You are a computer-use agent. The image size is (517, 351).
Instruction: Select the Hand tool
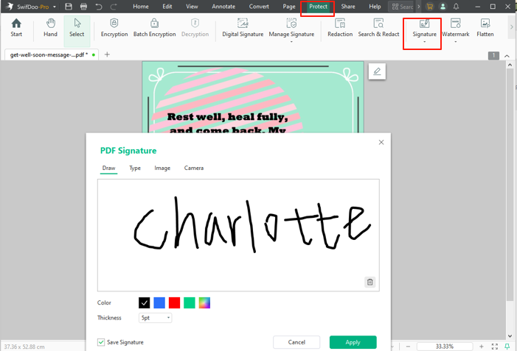(50, 28)
